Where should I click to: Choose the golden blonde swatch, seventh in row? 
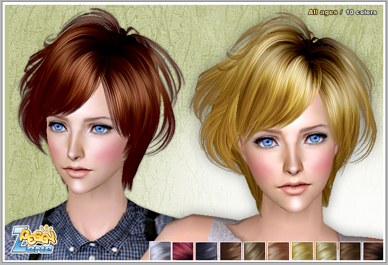click(302, 250)
